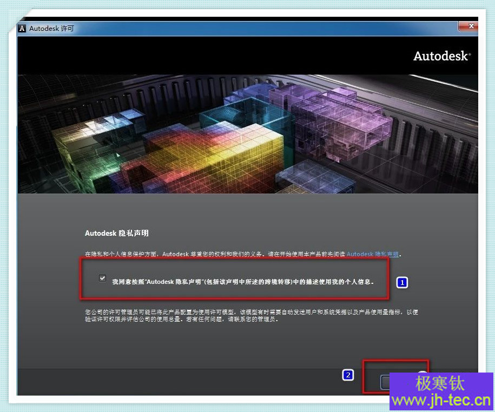
Task: Tick the privacy statement consent checkbox
Action: 102,278
